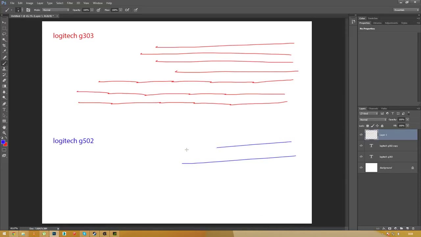Hide the logitech g303 layer
Viewport: 421px width, 237px height.
pos(361,157)
